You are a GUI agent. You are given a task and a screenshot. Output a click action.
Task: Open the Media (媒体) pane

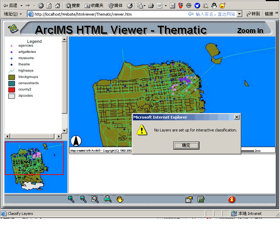pyautogui.click(x=115, y=6)
